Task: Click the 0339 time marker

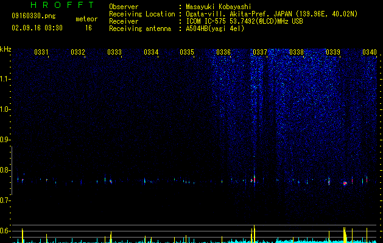Action: click(333, 52)
